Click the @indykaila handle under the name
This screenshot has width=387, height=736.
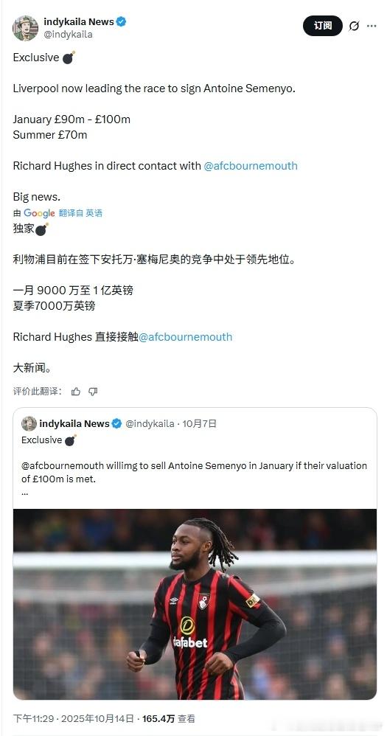(x=68, y=34)
